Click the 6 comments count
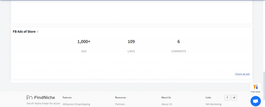Image resolution: width=265 pixels, height=107 pixels. pos(179,42)
